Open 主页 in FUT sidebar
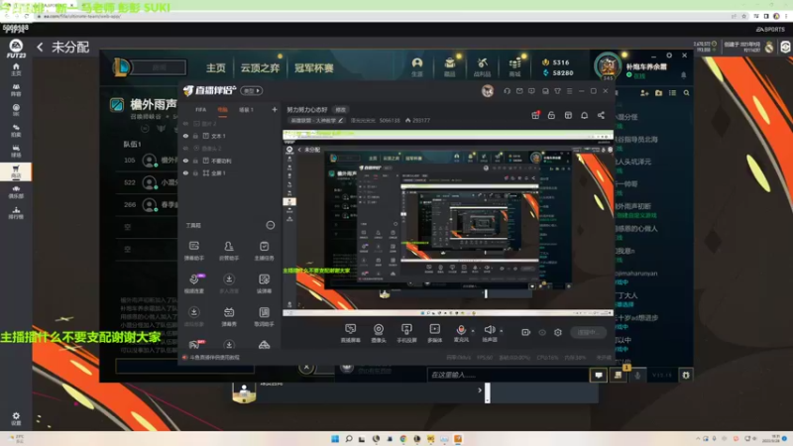The image size is (793, 446). click(x=16, y=69)
